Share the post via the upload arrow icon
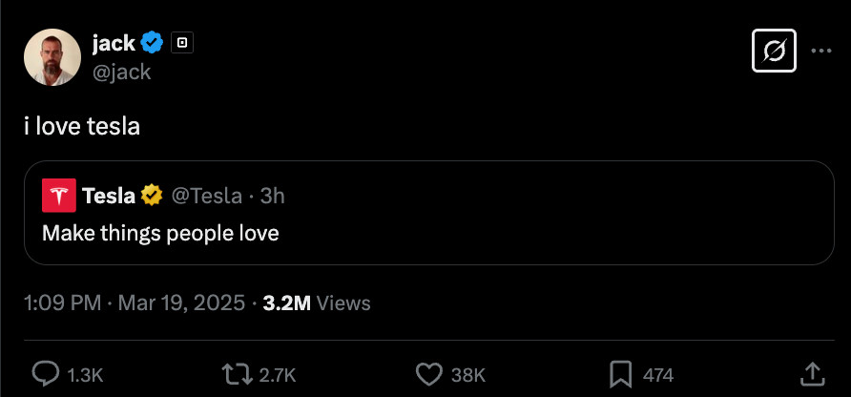 (813, 374)
